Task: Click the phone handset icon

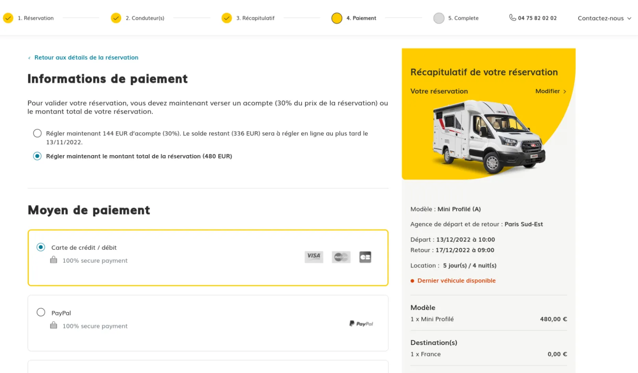Action: coord(512,18)
